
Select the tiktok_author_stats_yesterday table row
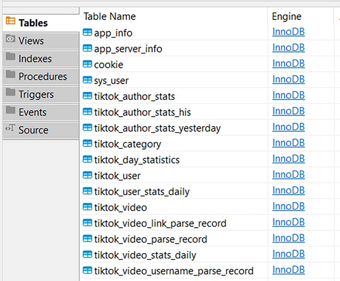(157, 128)
